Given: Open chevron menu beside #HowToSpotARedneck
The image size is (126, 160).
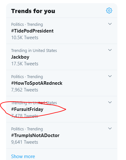Looking at the screenshot, I should 110,76.
